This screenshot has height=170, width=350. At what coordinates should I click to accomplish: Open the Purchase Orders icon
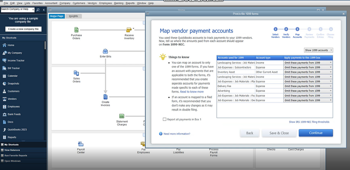tap(76, 30)
